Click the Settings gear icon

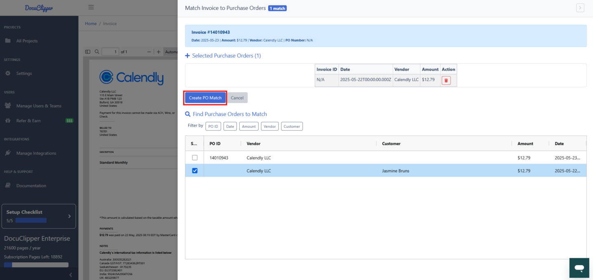(x=8, y=73)
